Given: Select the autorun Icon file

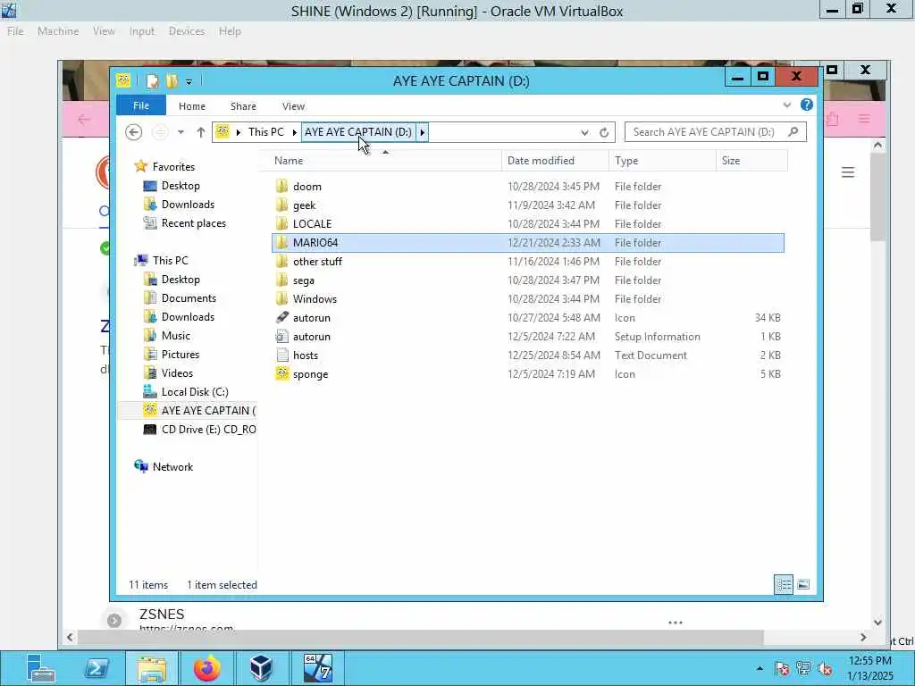Looking at the screenshot, I should (312, 318).
